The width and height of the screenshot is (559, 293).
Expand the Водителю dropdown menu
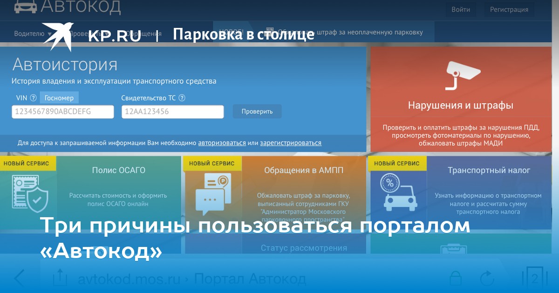tap(33, 33)
